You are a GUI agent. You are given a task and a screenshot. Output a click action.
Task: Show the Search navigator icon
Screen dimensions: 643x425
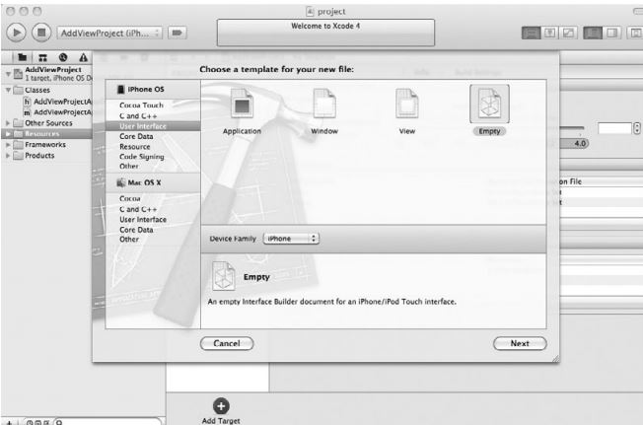pos(63,58)
